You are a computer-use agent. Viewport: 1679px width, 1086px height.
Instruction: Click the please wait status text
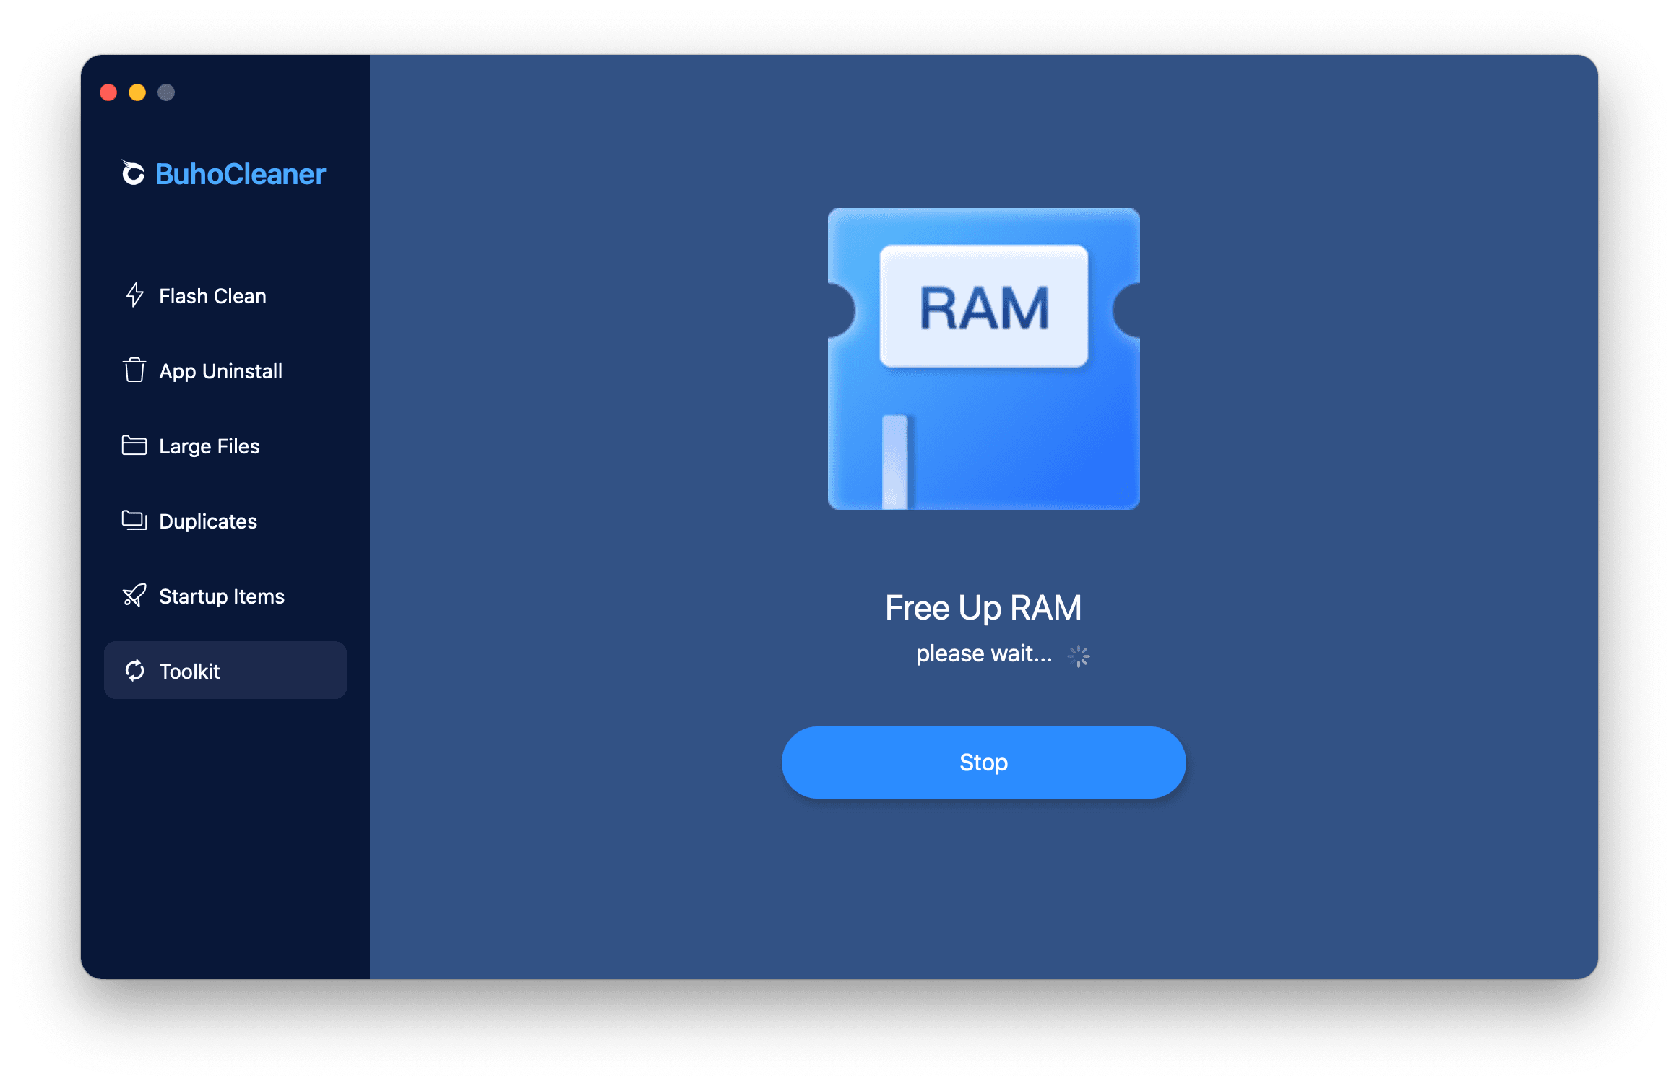(x=983, y=653)
